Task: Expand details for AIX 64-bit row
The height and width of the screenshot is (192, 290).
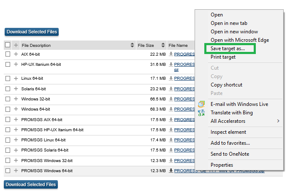Action: pos(16,54)
